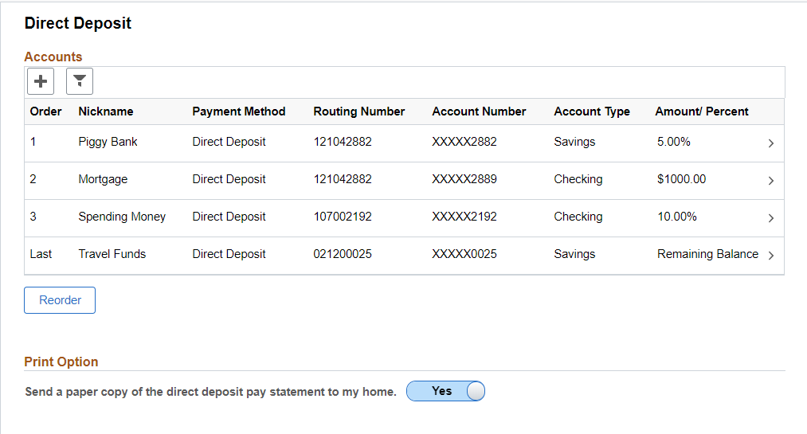Select Mortgage row Checking account type

coord(578,179)
